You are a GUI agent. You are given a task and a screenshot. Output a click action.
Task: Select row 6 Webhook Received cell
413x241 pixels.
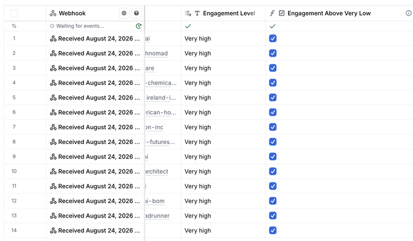pyautogui.click(x=95, y=112)
